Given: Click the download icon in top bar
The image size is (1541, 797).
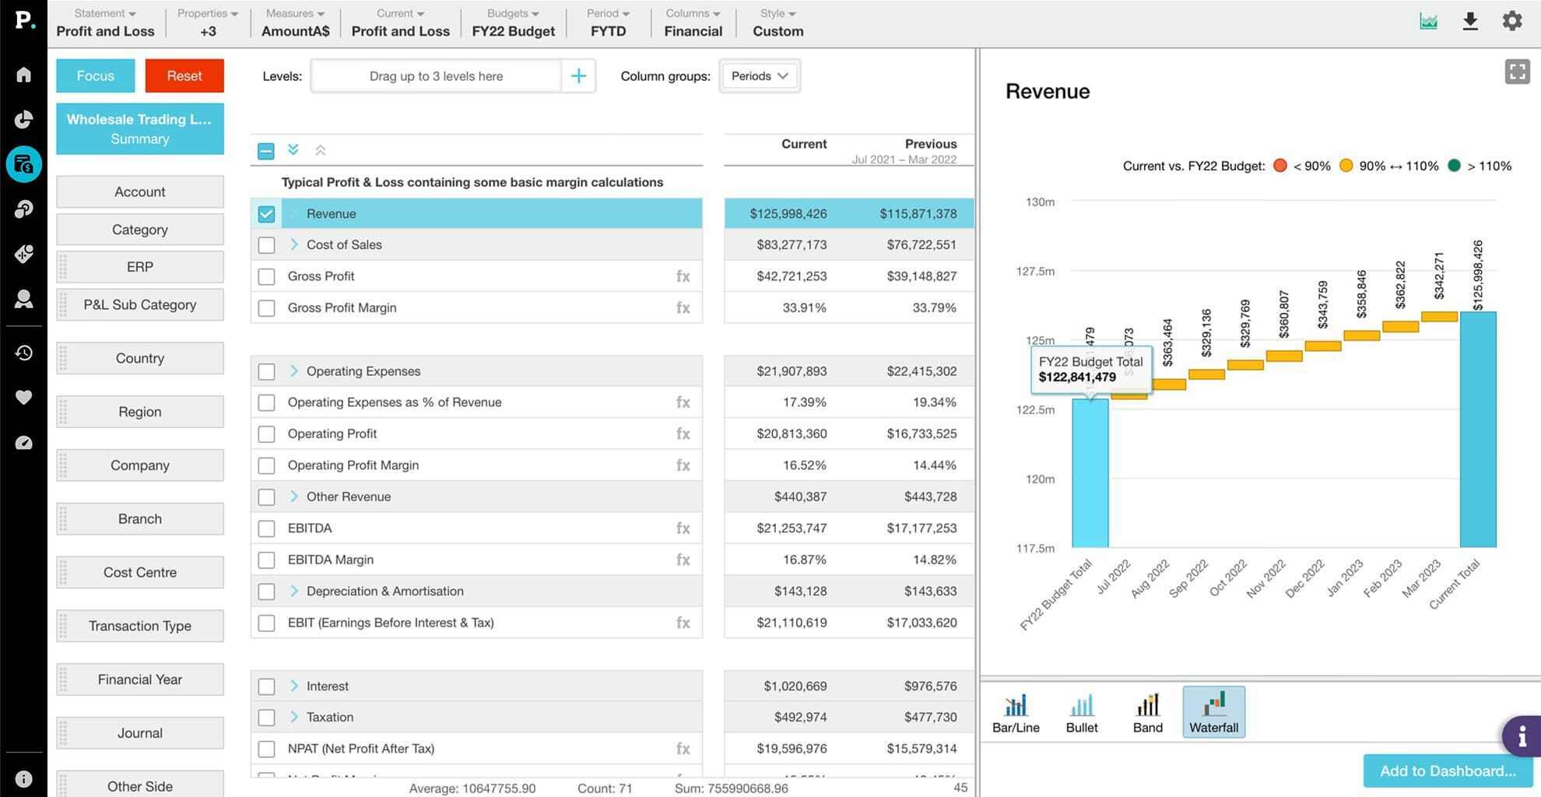Looking at the screenshot, I should pos(1469,21).
